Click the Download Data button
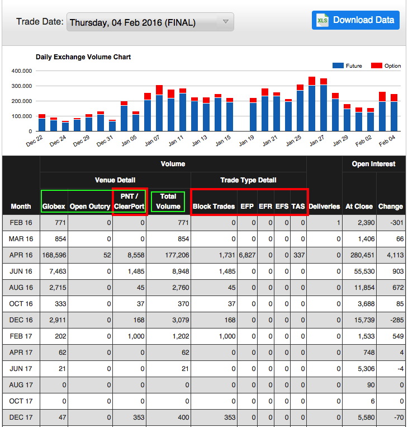408x427 pixels. click(355, 20)
